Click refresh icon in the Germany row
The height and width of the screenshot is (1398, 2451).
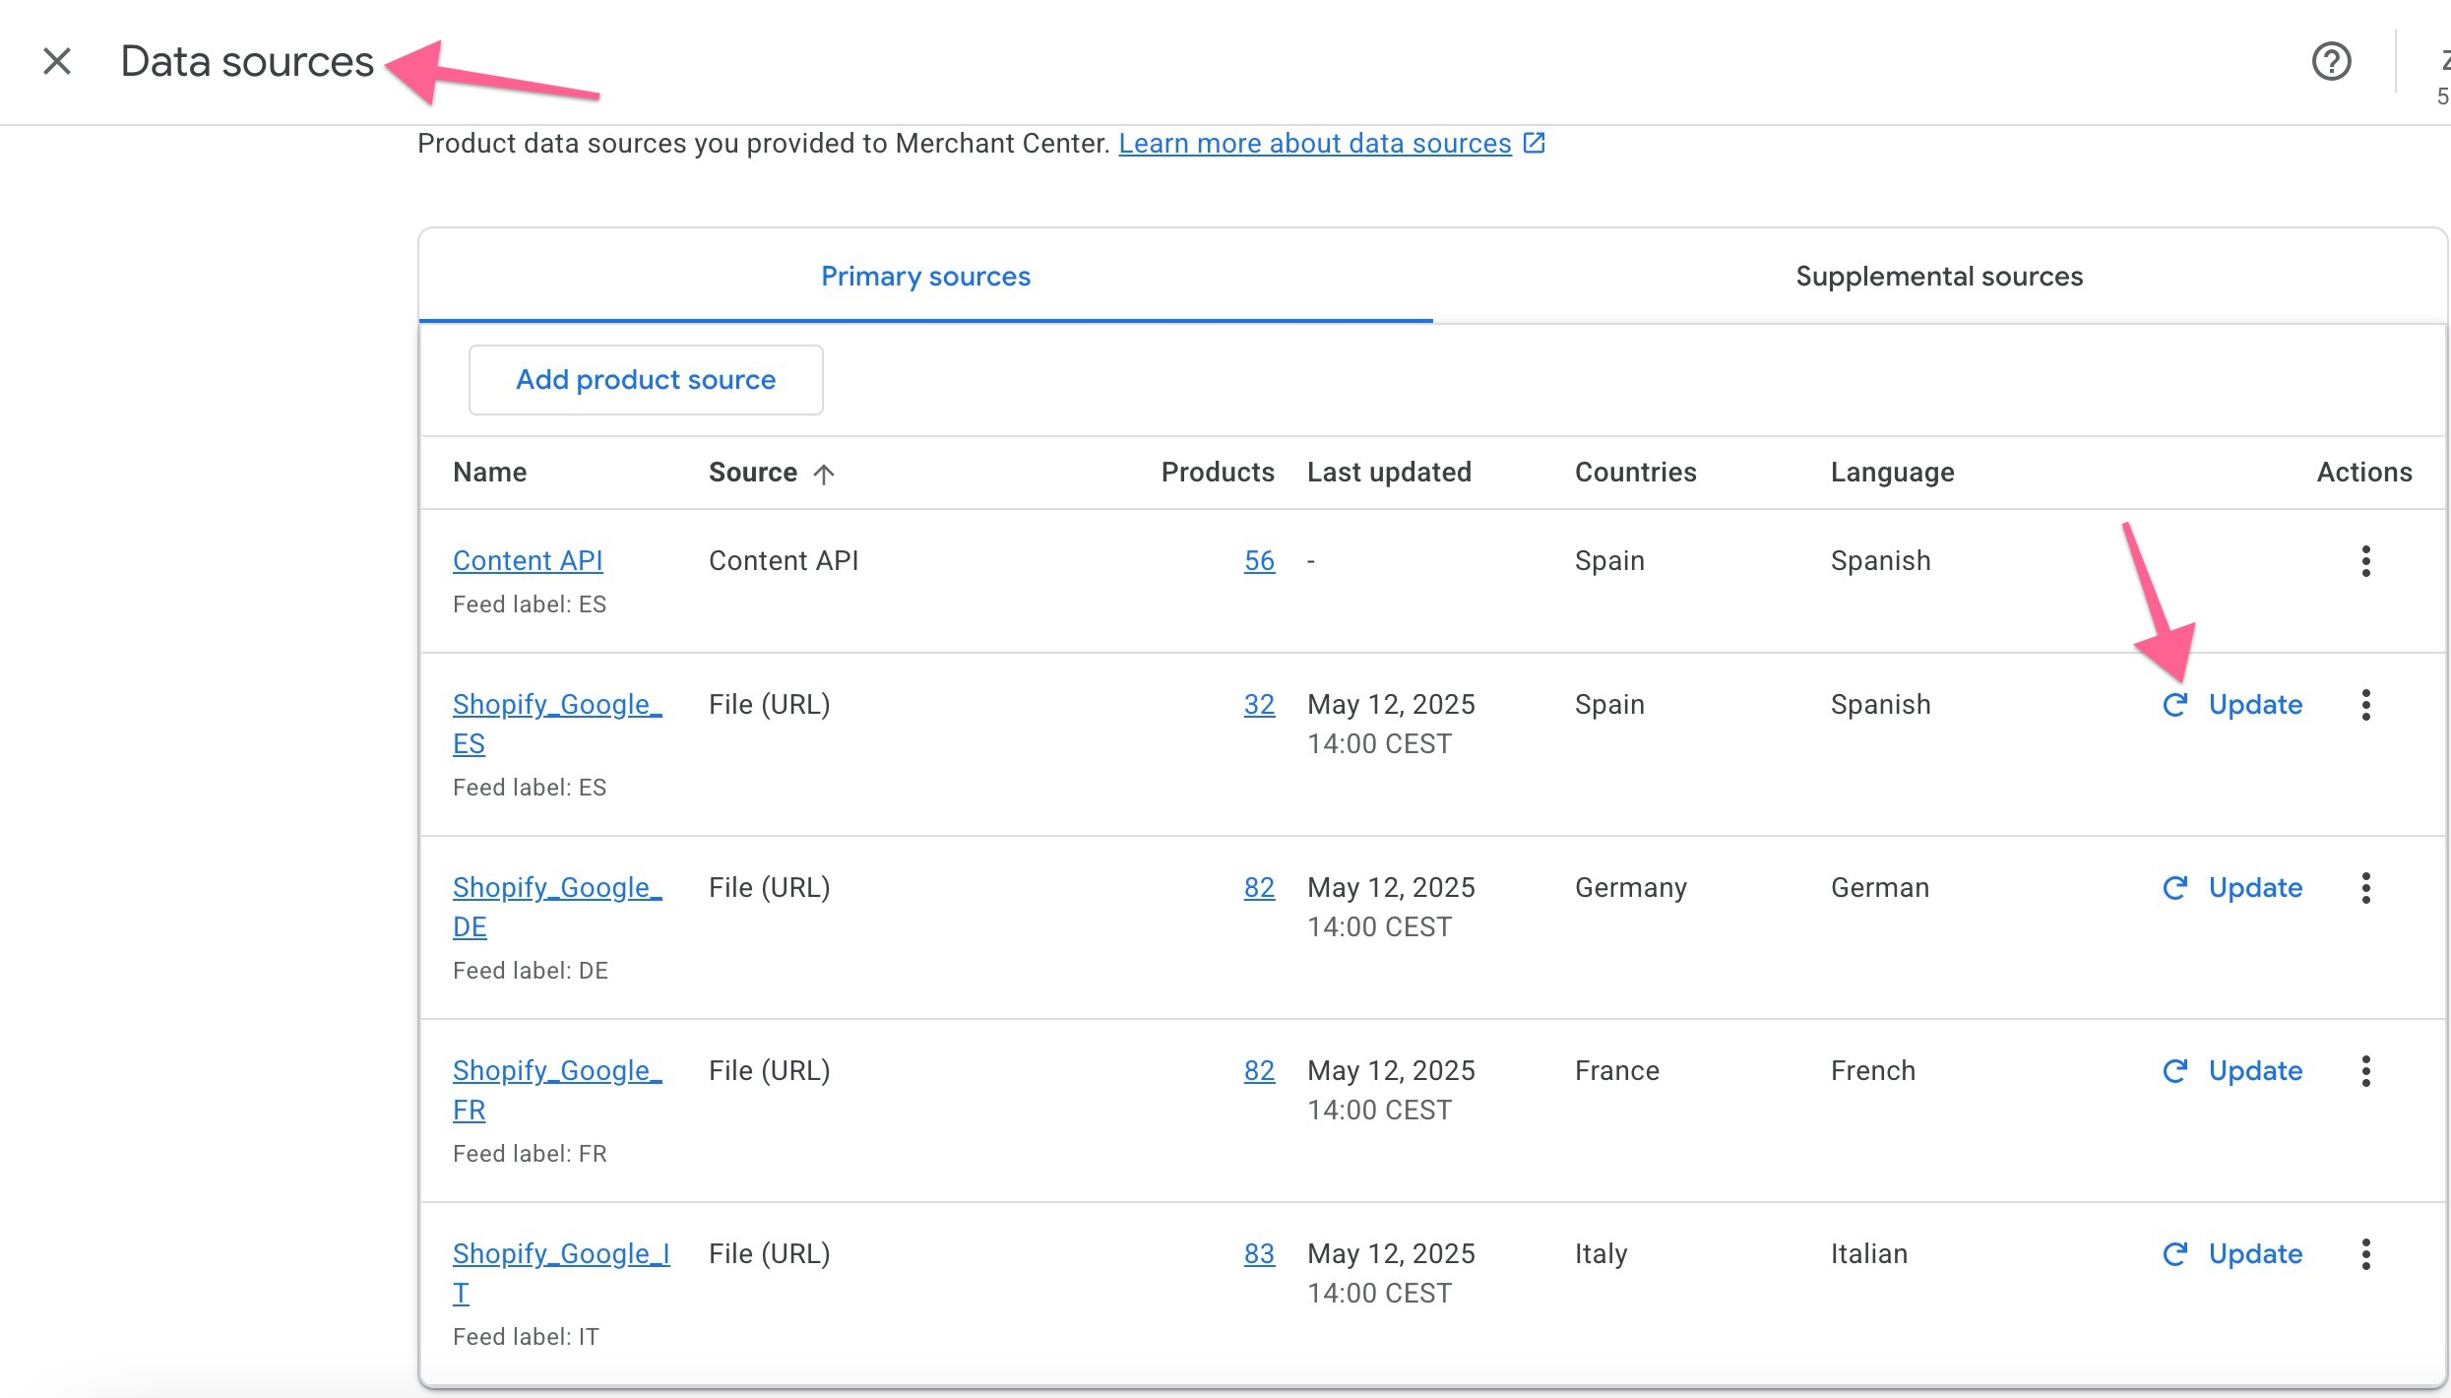coord(2174,887)
